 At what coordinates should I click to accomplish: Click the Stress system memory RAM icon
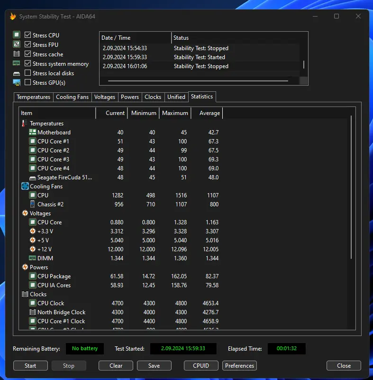pyautogui.click(x=17, y=63)
